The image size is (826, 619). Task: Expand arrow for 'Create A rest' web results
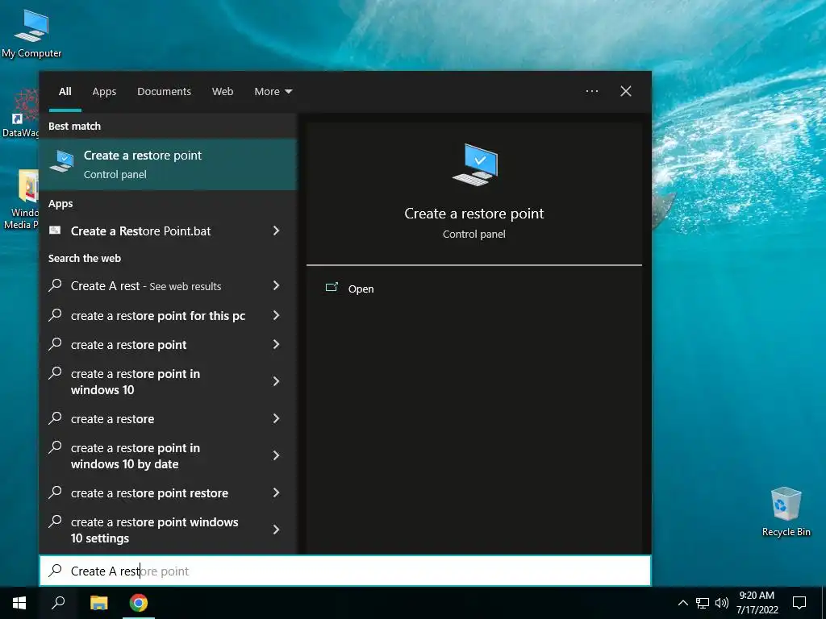[277, 285]
